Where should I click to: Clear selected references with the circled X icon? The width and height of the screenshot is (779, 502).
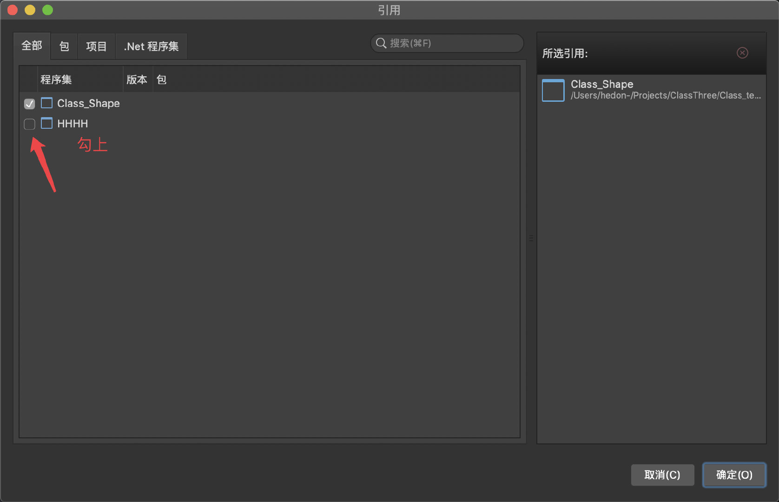click(742, 53)
